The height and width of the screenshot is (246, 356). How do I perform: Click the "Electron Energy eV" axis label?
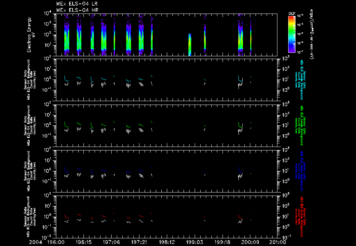point(31,35)
